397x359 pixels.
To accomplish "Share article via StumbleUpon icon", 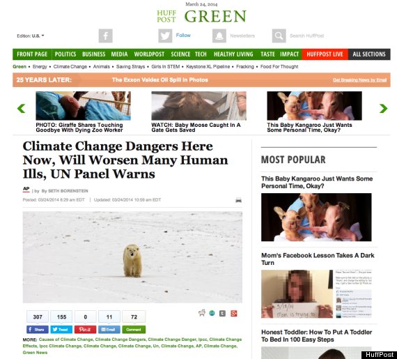I will point(212,314).
